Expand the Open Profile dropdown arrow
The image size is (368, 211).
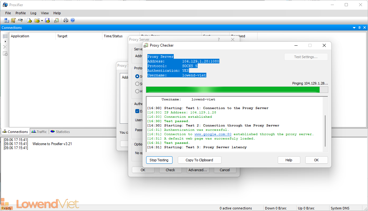coord(42,21)
